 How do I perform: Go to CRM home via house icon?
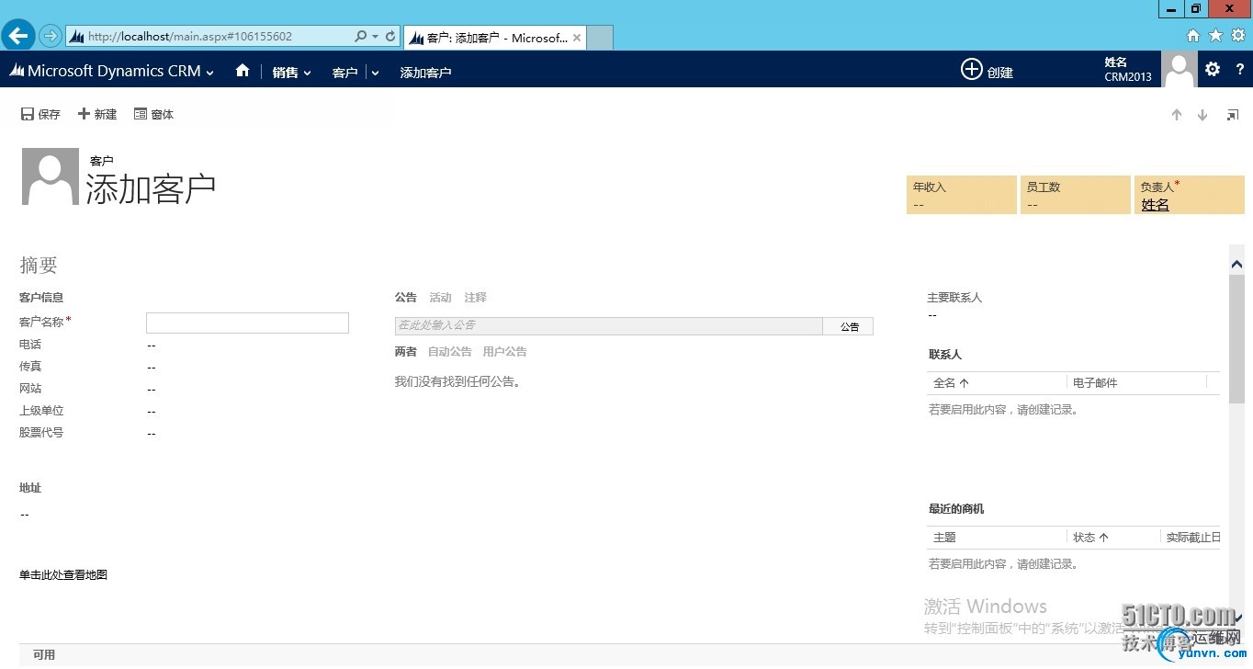(243, 70)
